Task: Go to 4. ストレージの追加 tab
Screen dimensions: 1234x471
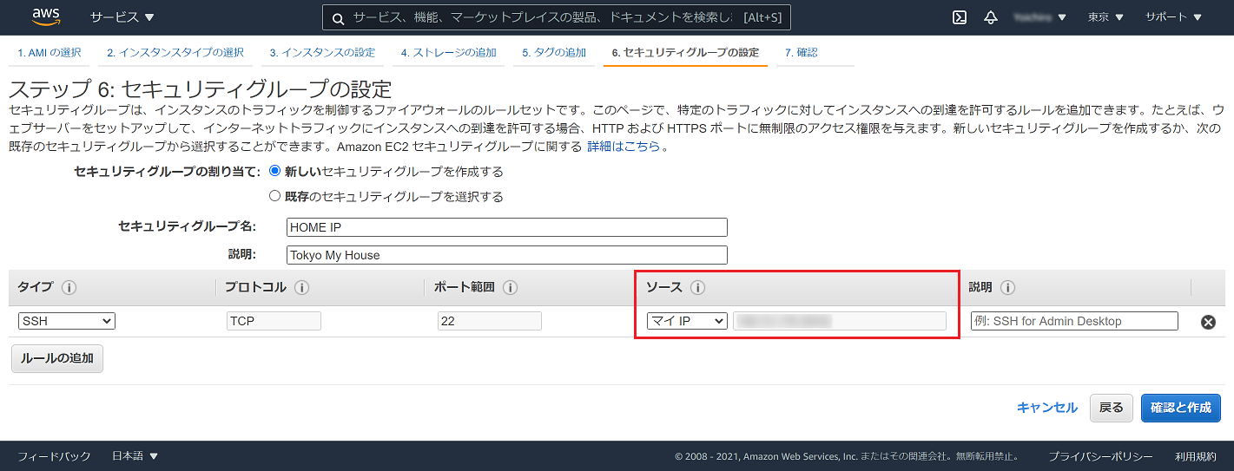Action: click(449, 53)
